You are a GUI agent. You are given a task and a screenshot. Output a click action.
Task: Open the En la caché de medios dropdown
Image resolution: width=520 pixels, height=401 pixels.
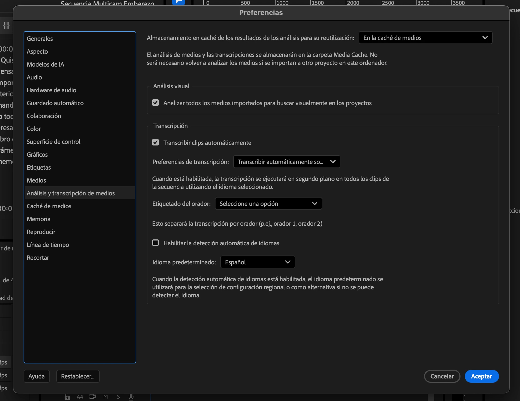(x=425, y=38)
